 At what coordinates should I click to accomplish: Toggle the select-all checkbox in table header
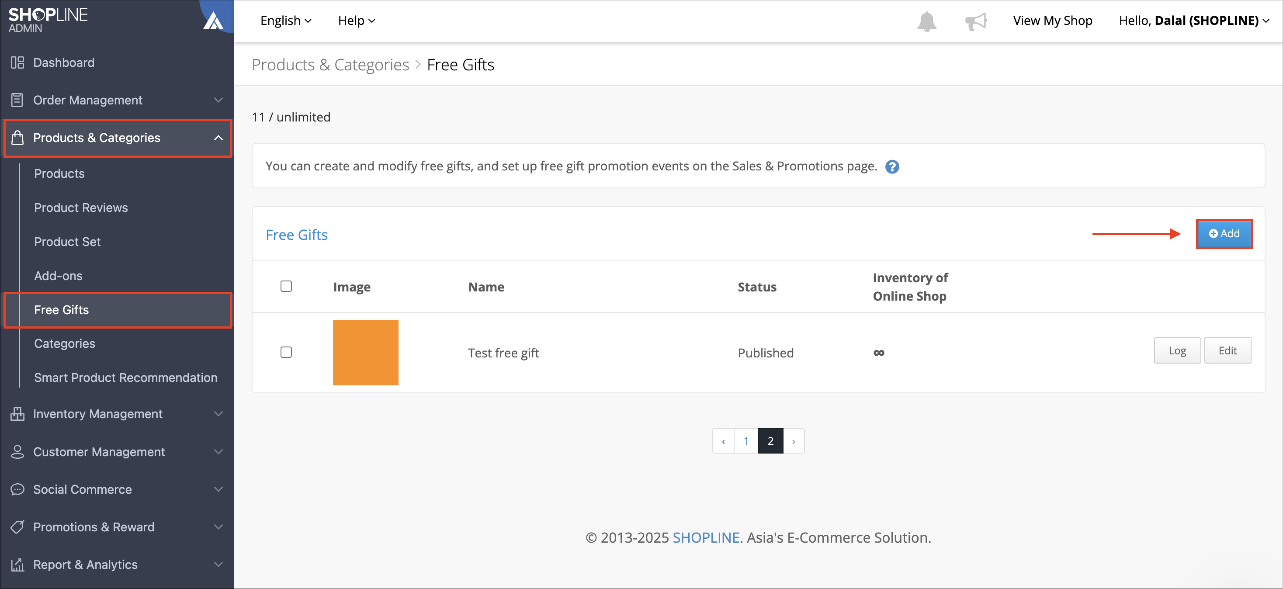pyautogui.click(x=286, y=286)
